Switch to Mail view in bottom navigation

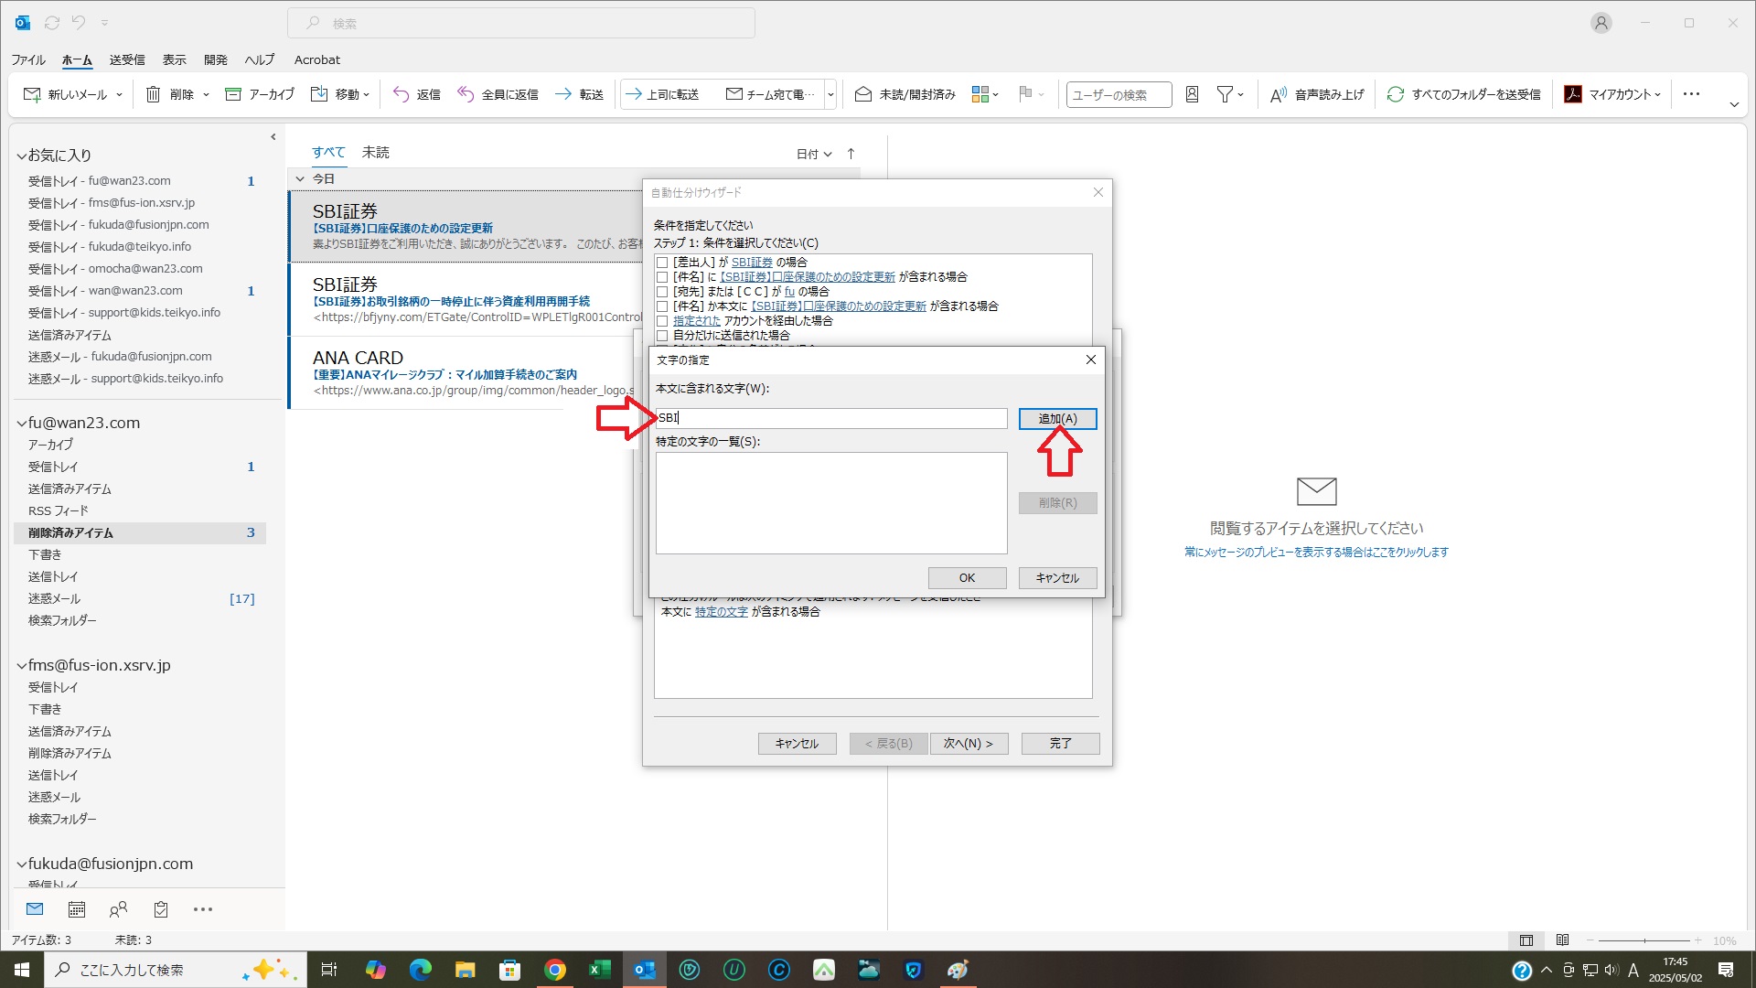point(35,909)
